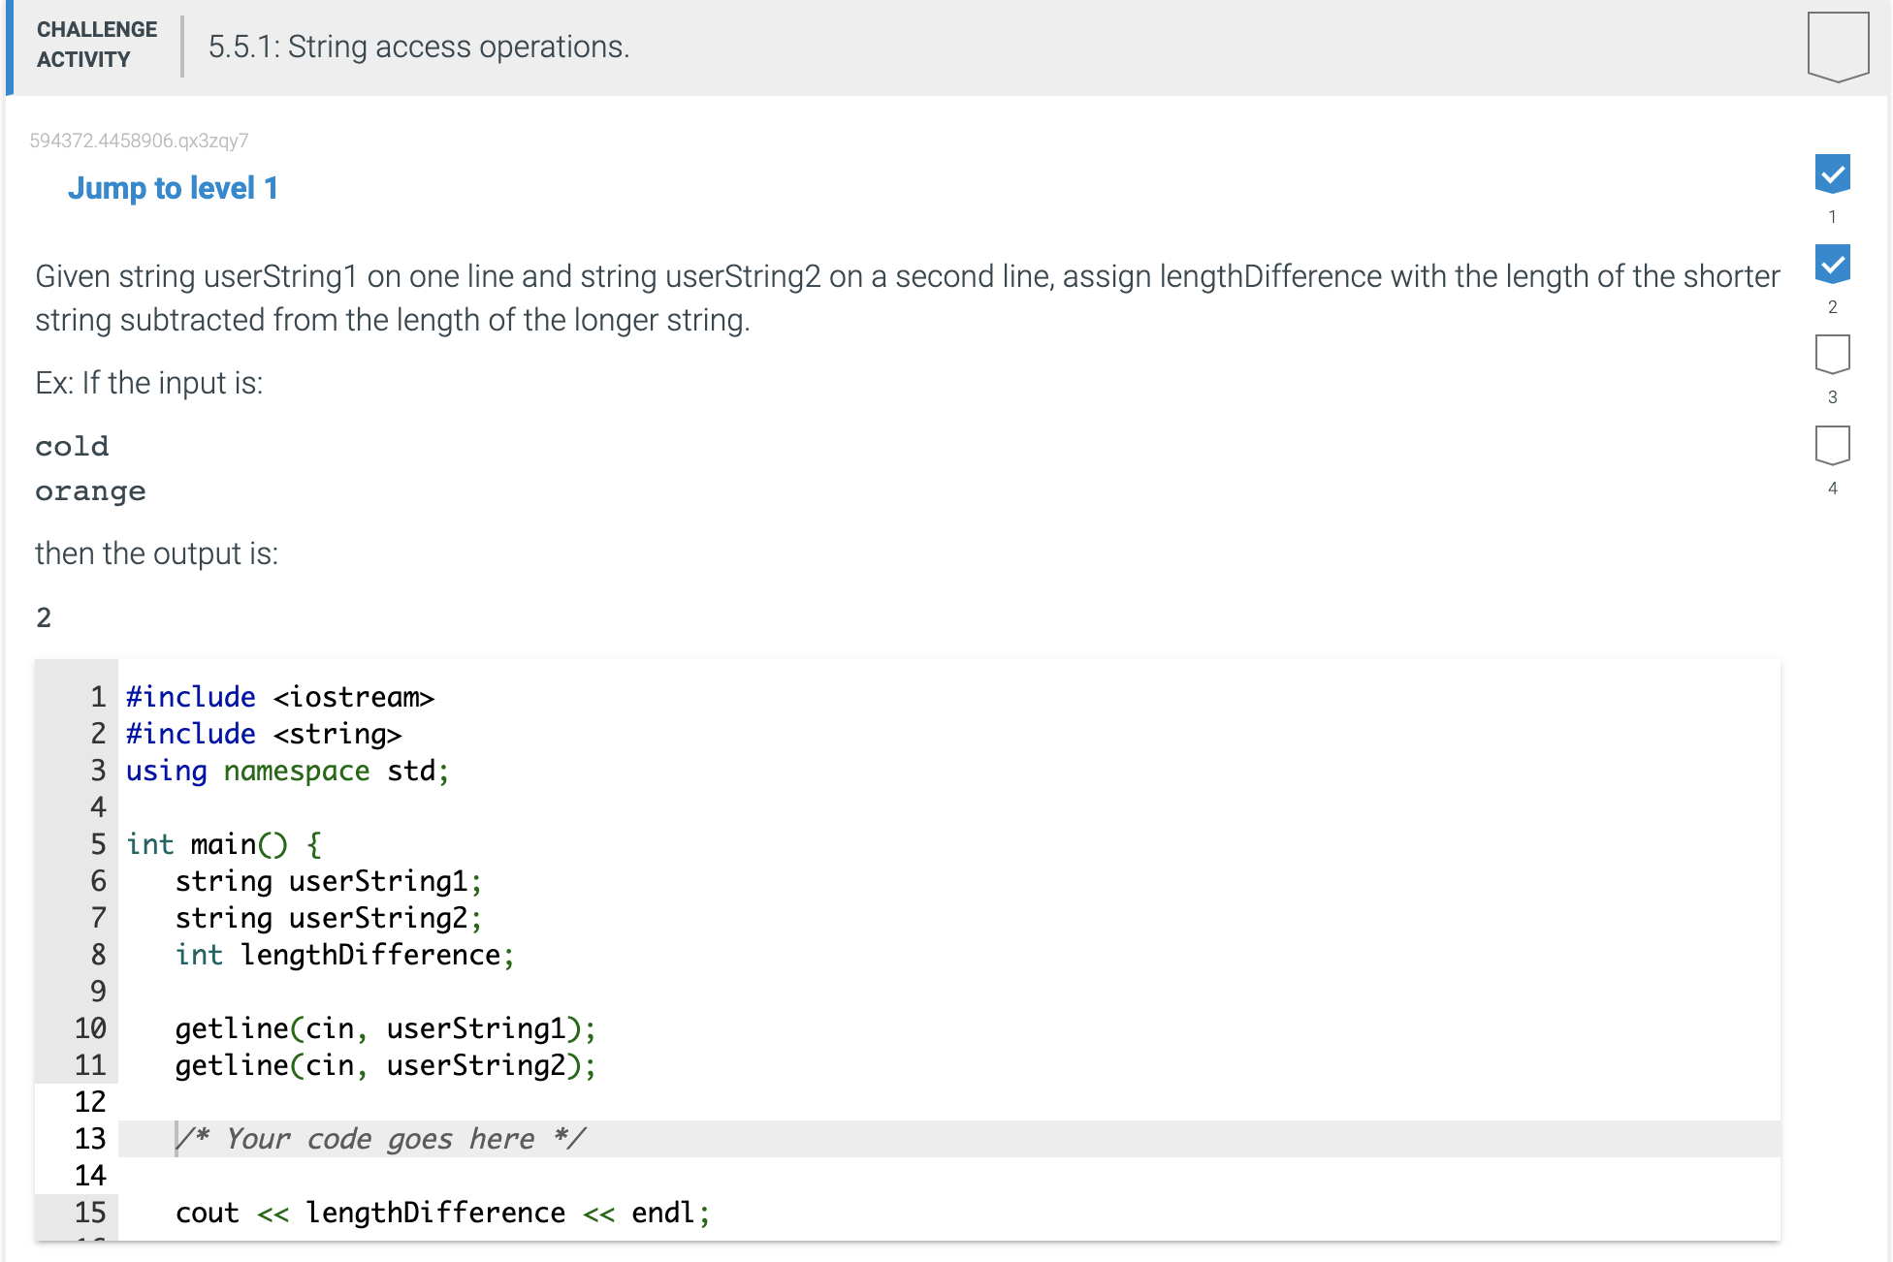The width and height of the screenshot is (1893, 1262).
Task: Select the example input word orange
Action: click(x=89, y=491)
